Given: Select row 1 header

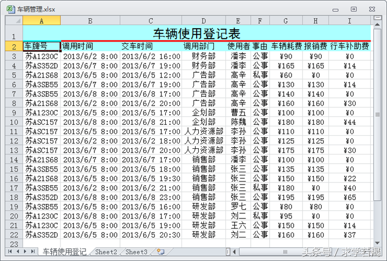Looking at the screenshot, I should point(14,33).
